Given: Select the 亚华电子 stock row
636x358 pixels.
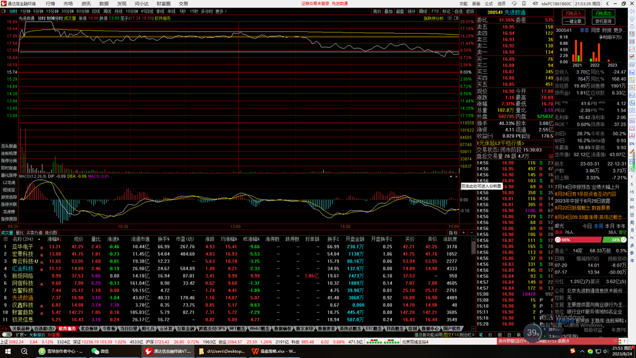Looking at the screenshot, I should (236, 247).
